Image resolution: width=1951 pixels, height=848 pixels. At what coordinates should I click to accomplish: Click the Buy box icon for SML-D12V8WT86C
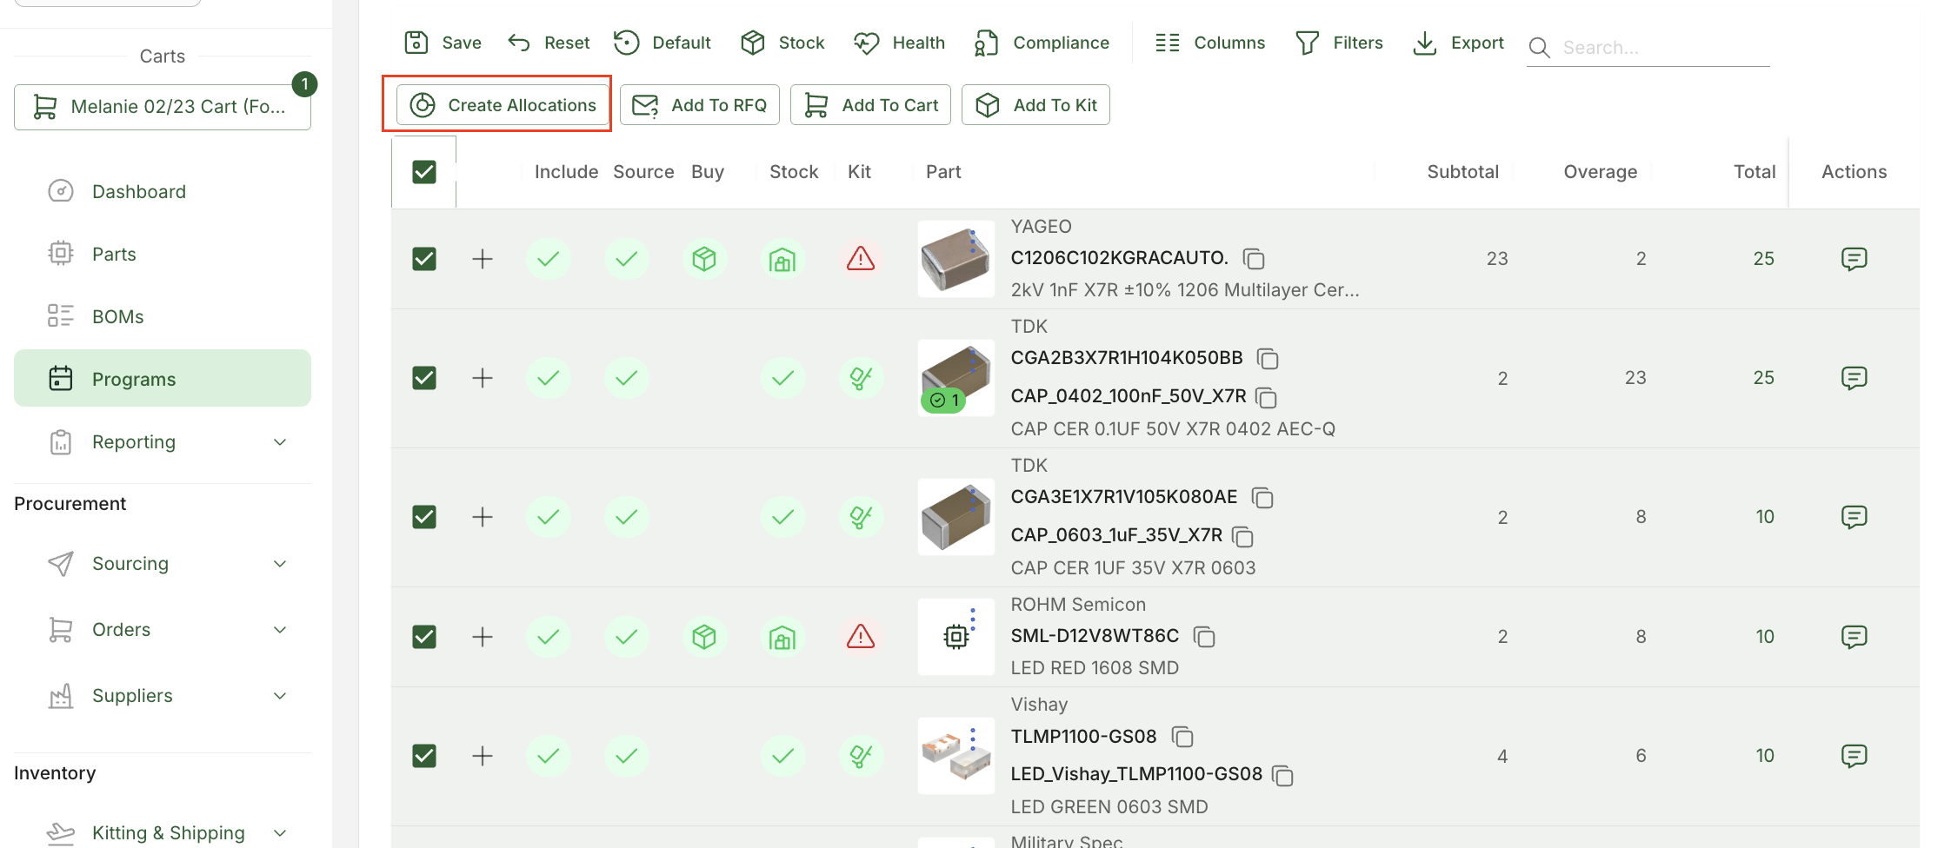[x=704, y=637]
